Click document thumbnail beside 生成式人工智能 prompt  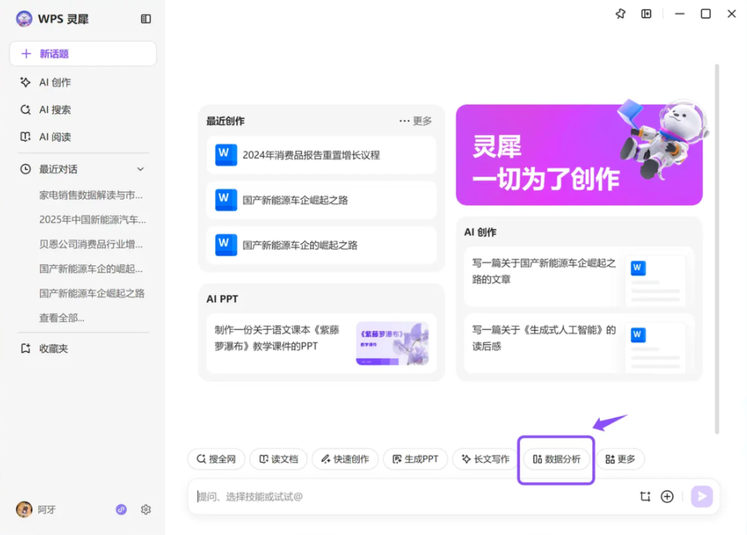(x=656, y=346)
